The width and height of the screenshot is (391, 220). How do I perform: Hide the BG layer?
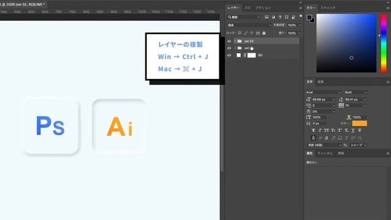coord(229,56)
